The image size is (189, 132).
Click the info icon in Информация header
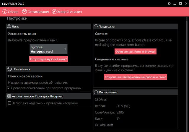tap(96, 92)
